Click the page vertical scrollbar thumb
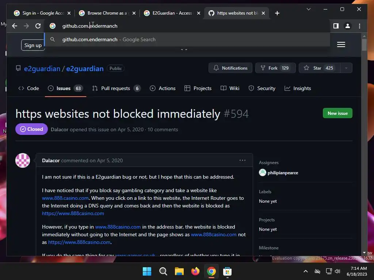Viewport: 374px width, 280px height. tap(364, 45)
